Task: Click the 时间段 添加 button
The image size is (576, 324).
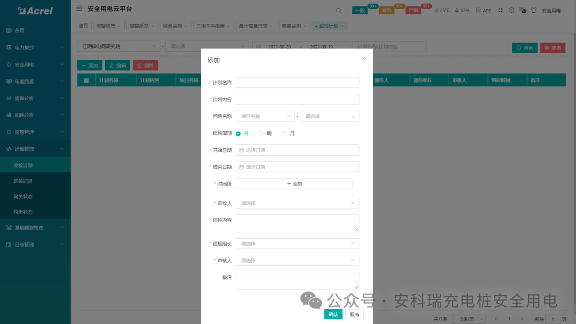Action: click(294, 184)
